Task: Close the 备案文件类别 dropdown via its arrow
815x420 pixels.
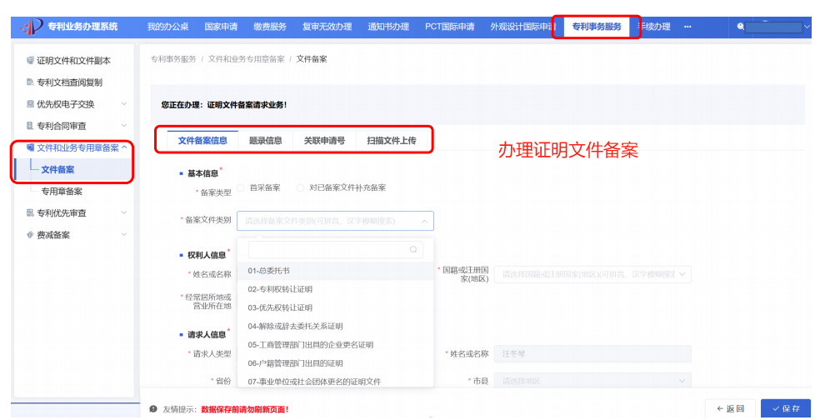Action: point(424,221)
